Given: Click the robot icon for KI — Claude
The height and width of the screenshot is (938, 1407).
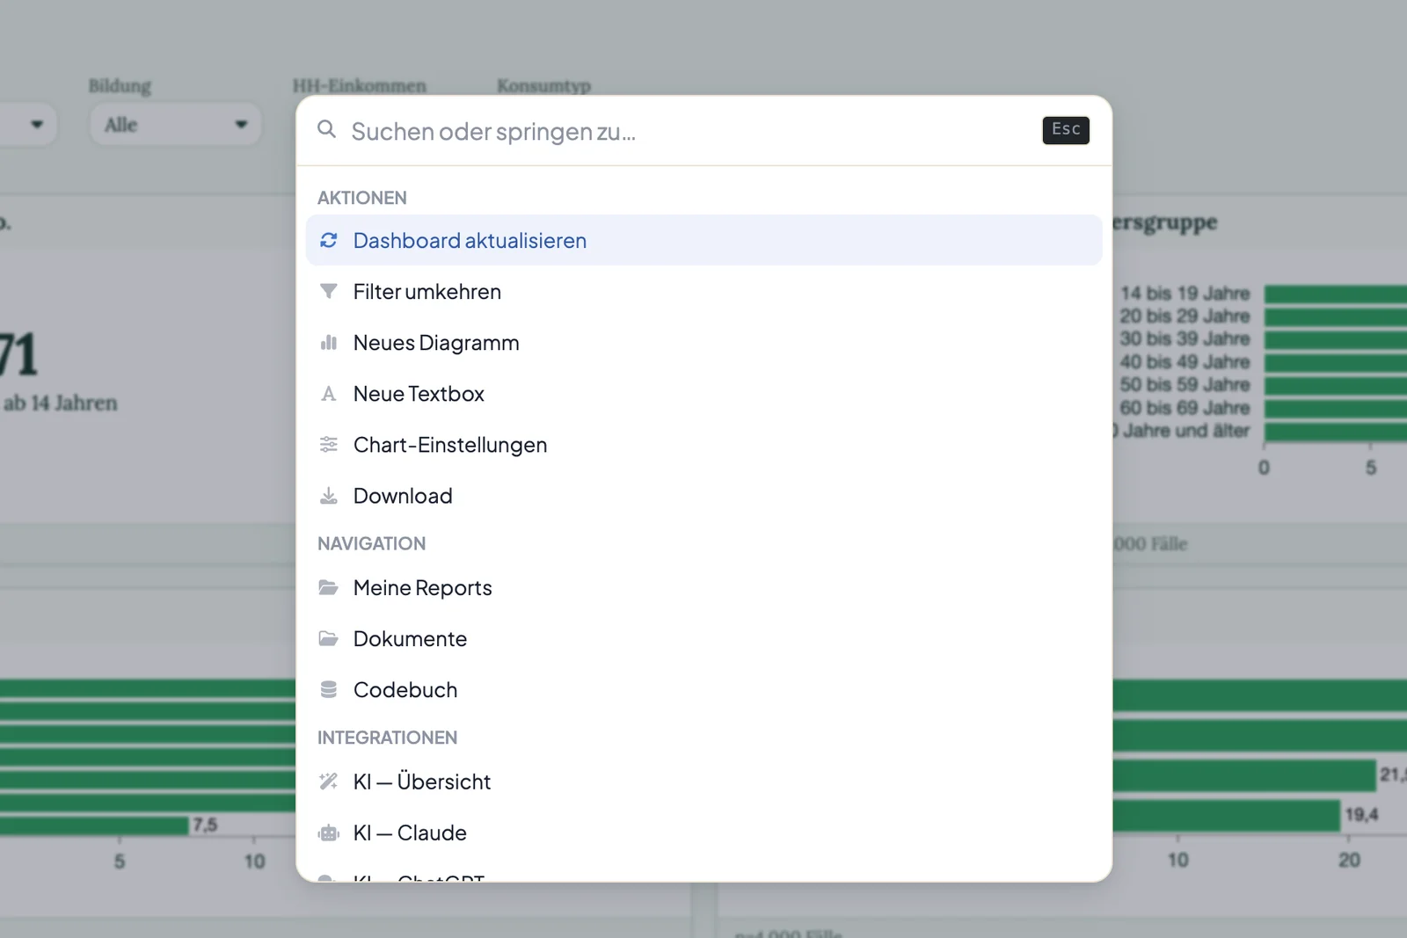Looking at the screenshot, I should click(329, 833).
